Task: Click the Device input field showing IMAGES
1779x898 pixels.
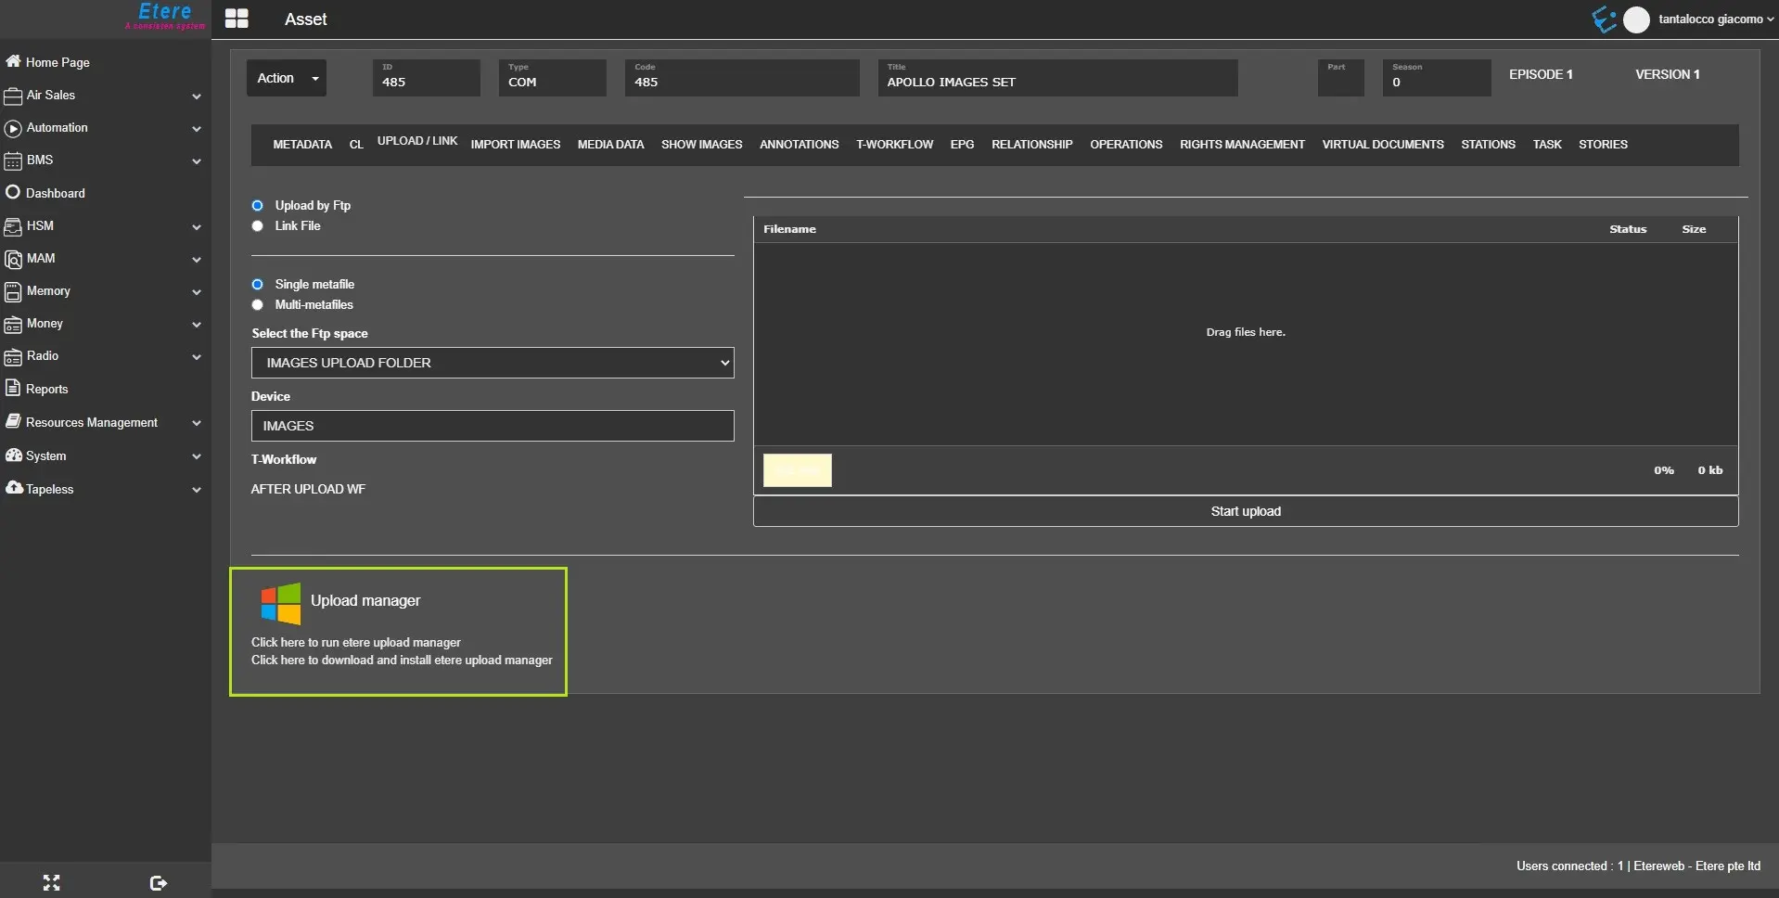Action: tap(492, 426)
